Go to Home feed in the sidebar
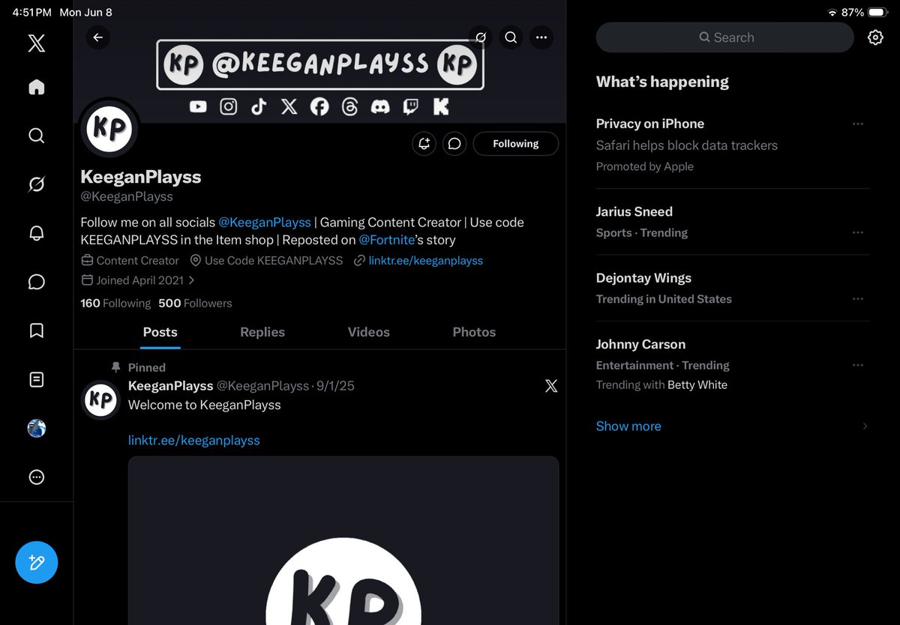 coord(36,88)
